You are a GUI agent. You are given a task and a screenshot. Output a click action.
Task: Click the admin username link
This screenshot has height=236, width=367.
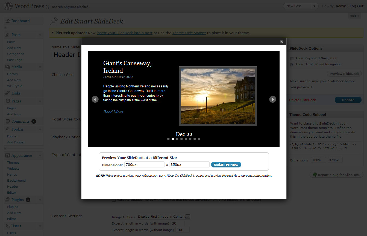pyautogui.click(x=341, y=6)
